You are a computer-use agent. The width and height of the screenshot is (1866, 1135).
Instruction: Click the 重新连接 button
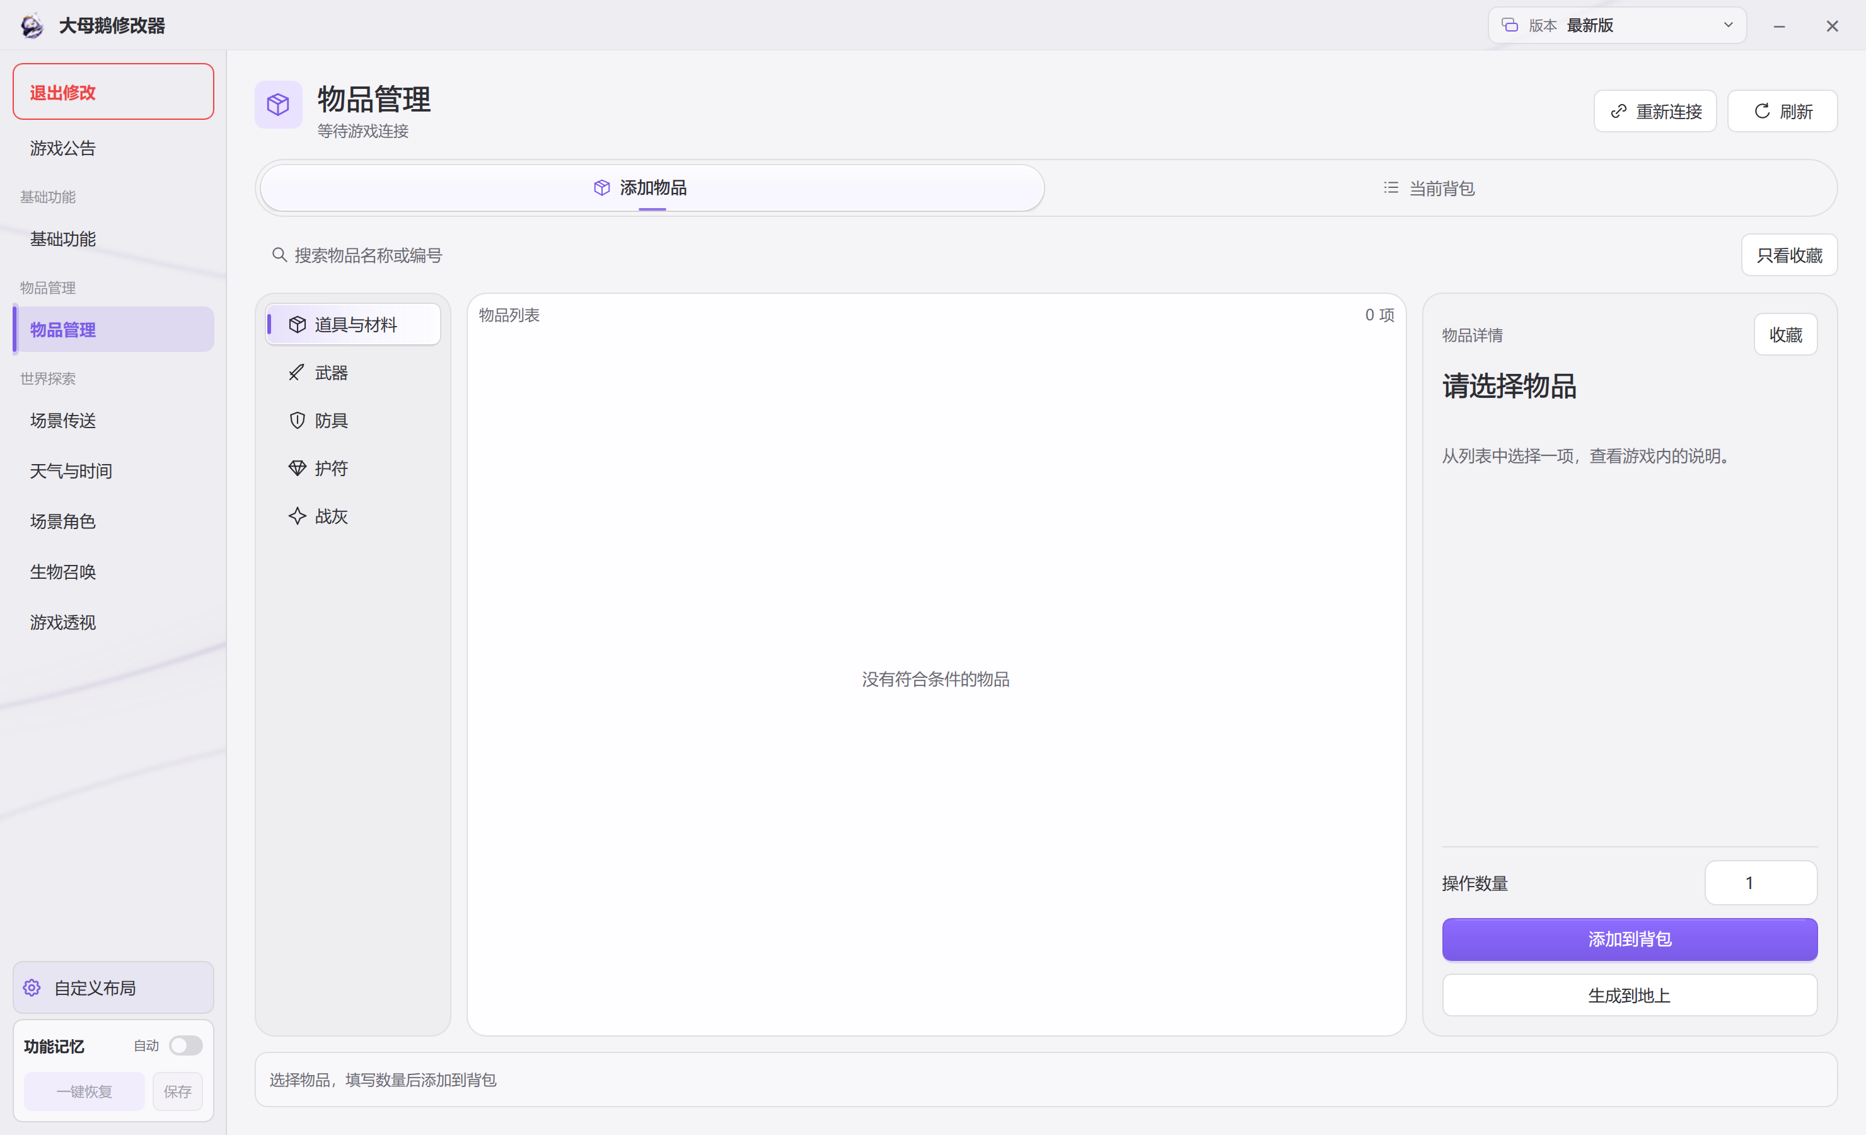click(x=1655, y=112)
